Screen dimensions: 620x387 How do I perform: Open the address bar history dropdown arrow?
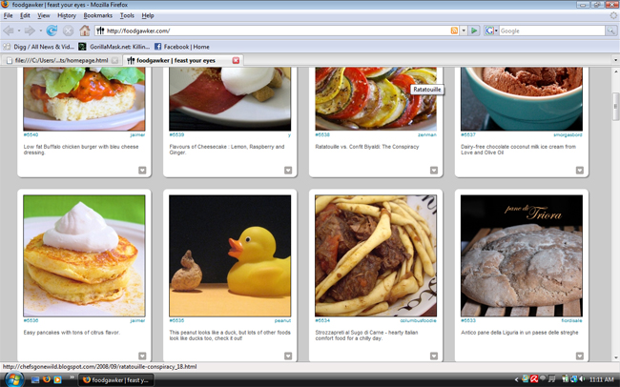click(x=463, y=31)
